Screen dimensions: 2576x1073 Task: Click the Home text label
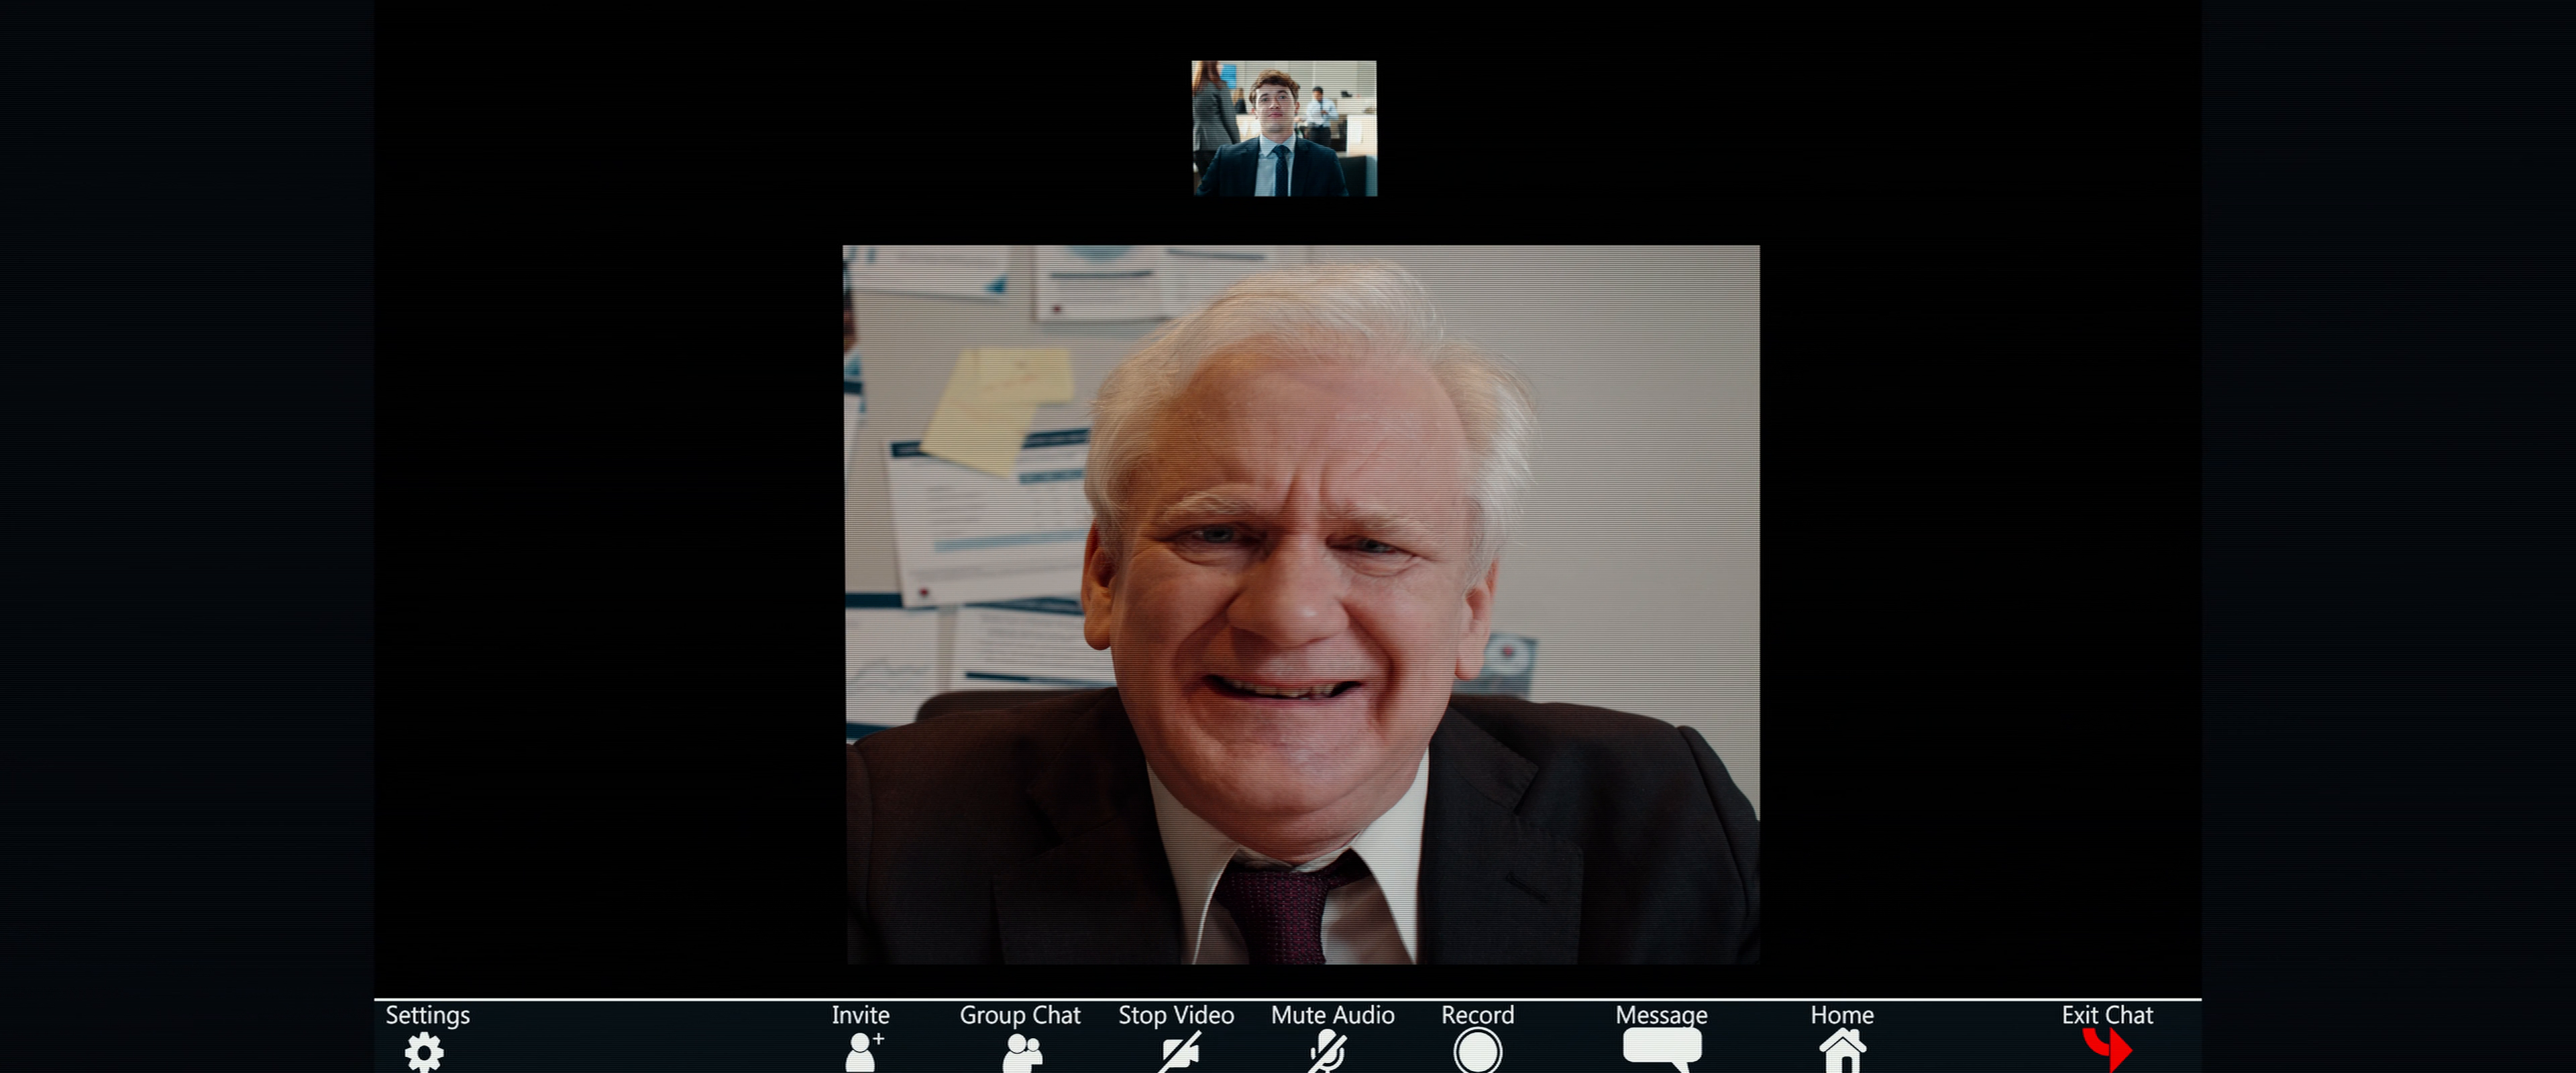click(x=1842, y=1015)
